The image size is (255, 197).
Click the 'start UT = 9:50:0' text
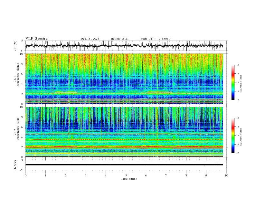tap(156, 39)
